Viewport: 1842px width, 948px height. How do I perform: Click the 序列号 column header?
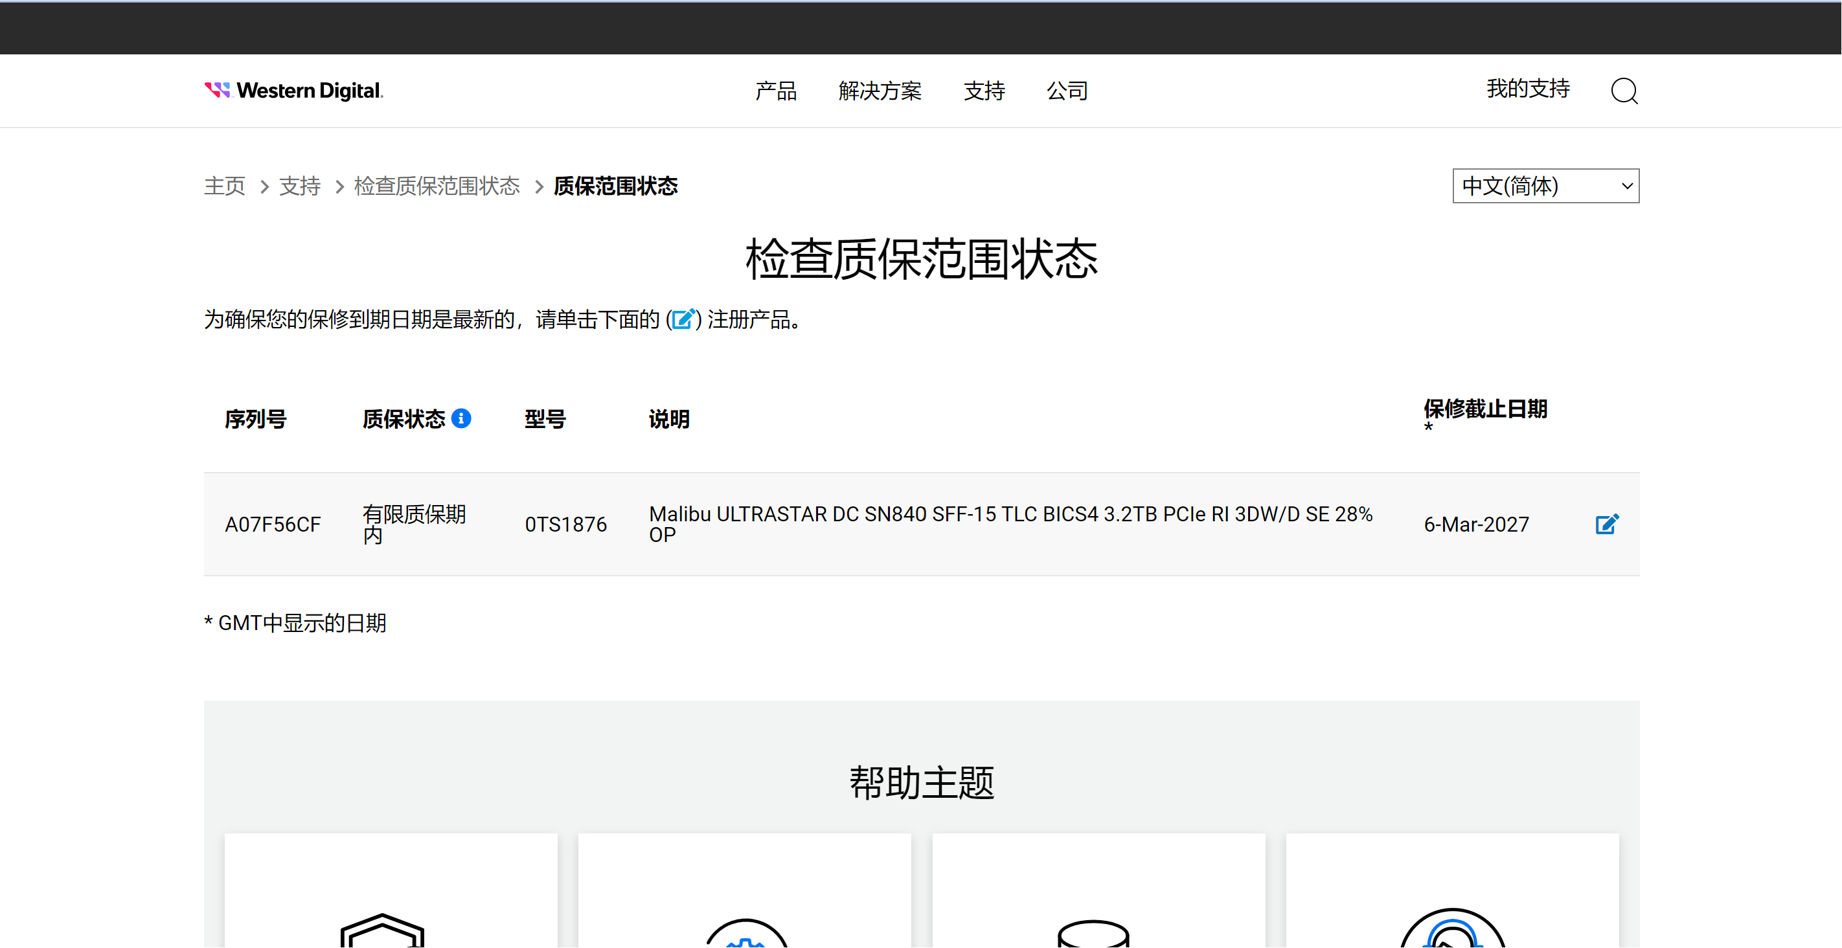[255, 419]
